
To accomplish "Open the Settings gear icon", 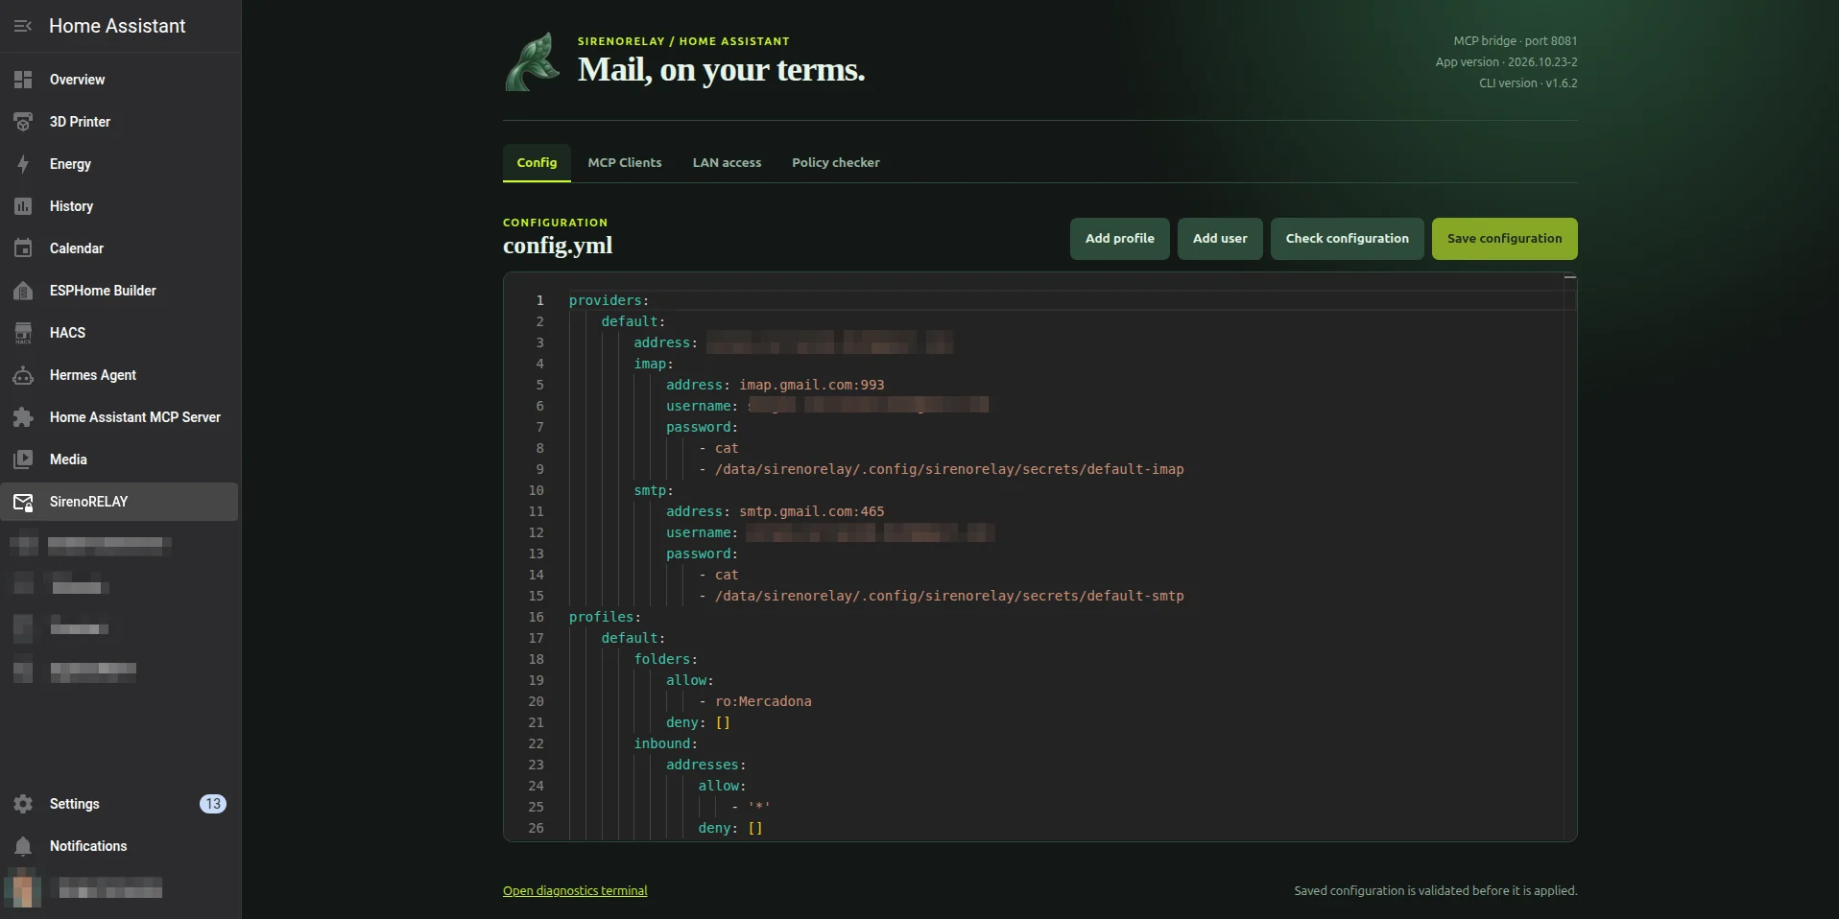I will click(23, 804).
